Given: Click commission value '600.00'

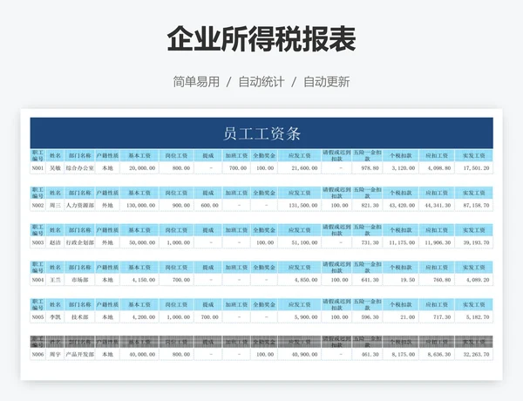Looking at the screenshot, I should point(210,206).
